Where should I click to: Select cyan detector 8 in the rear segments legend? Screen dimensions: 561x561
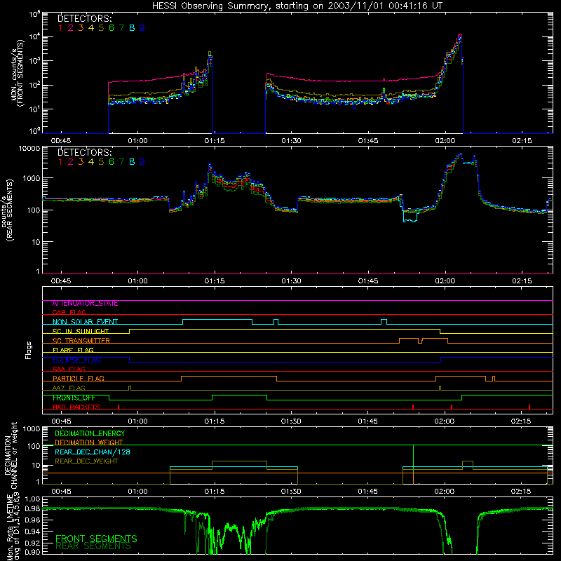click(132, 162)
